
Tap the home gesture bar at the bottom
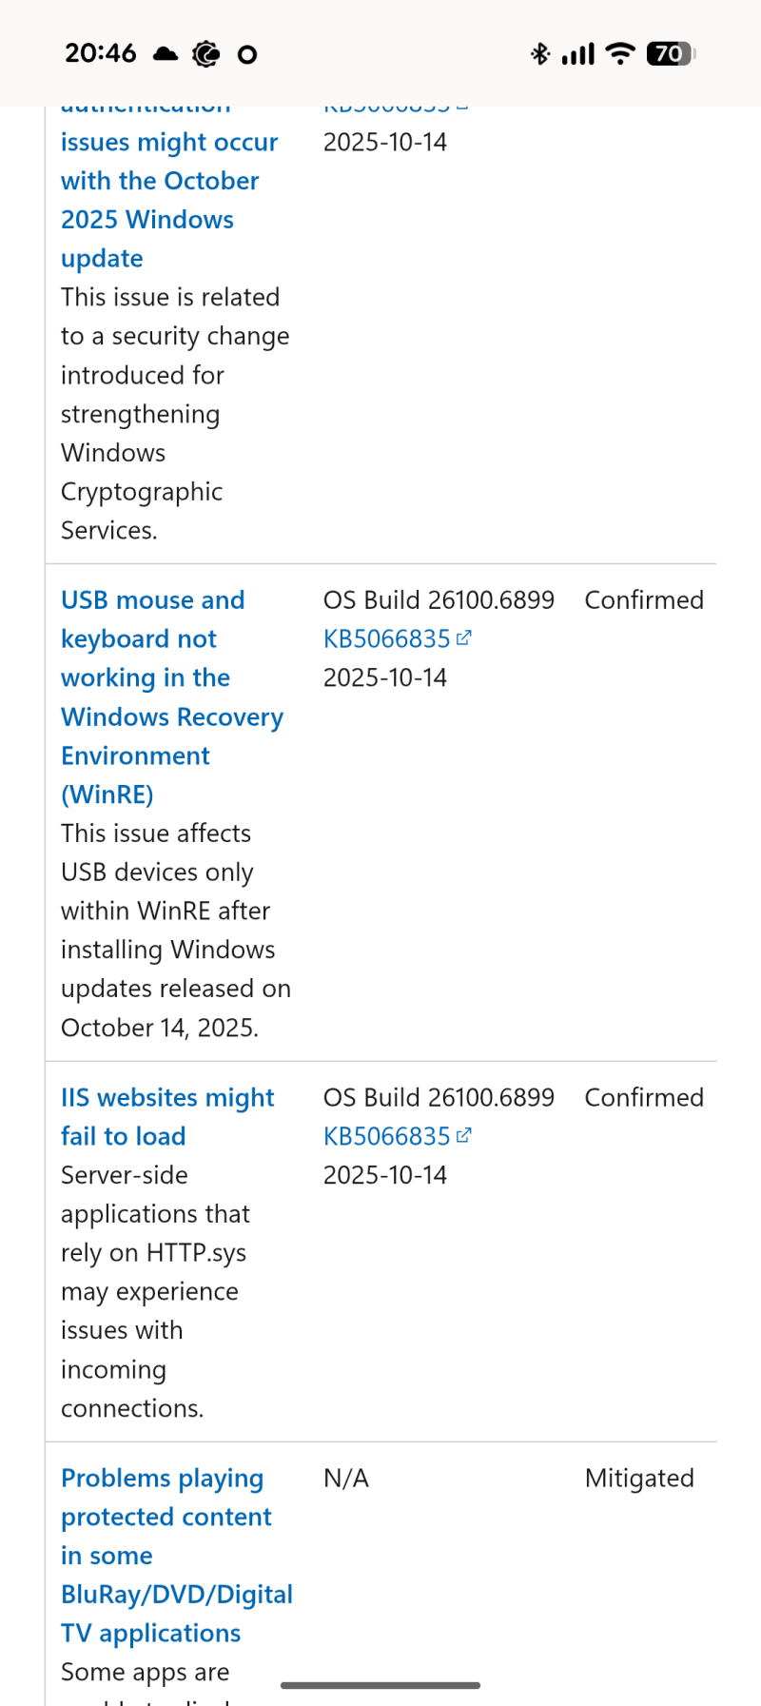(380, 1685)
